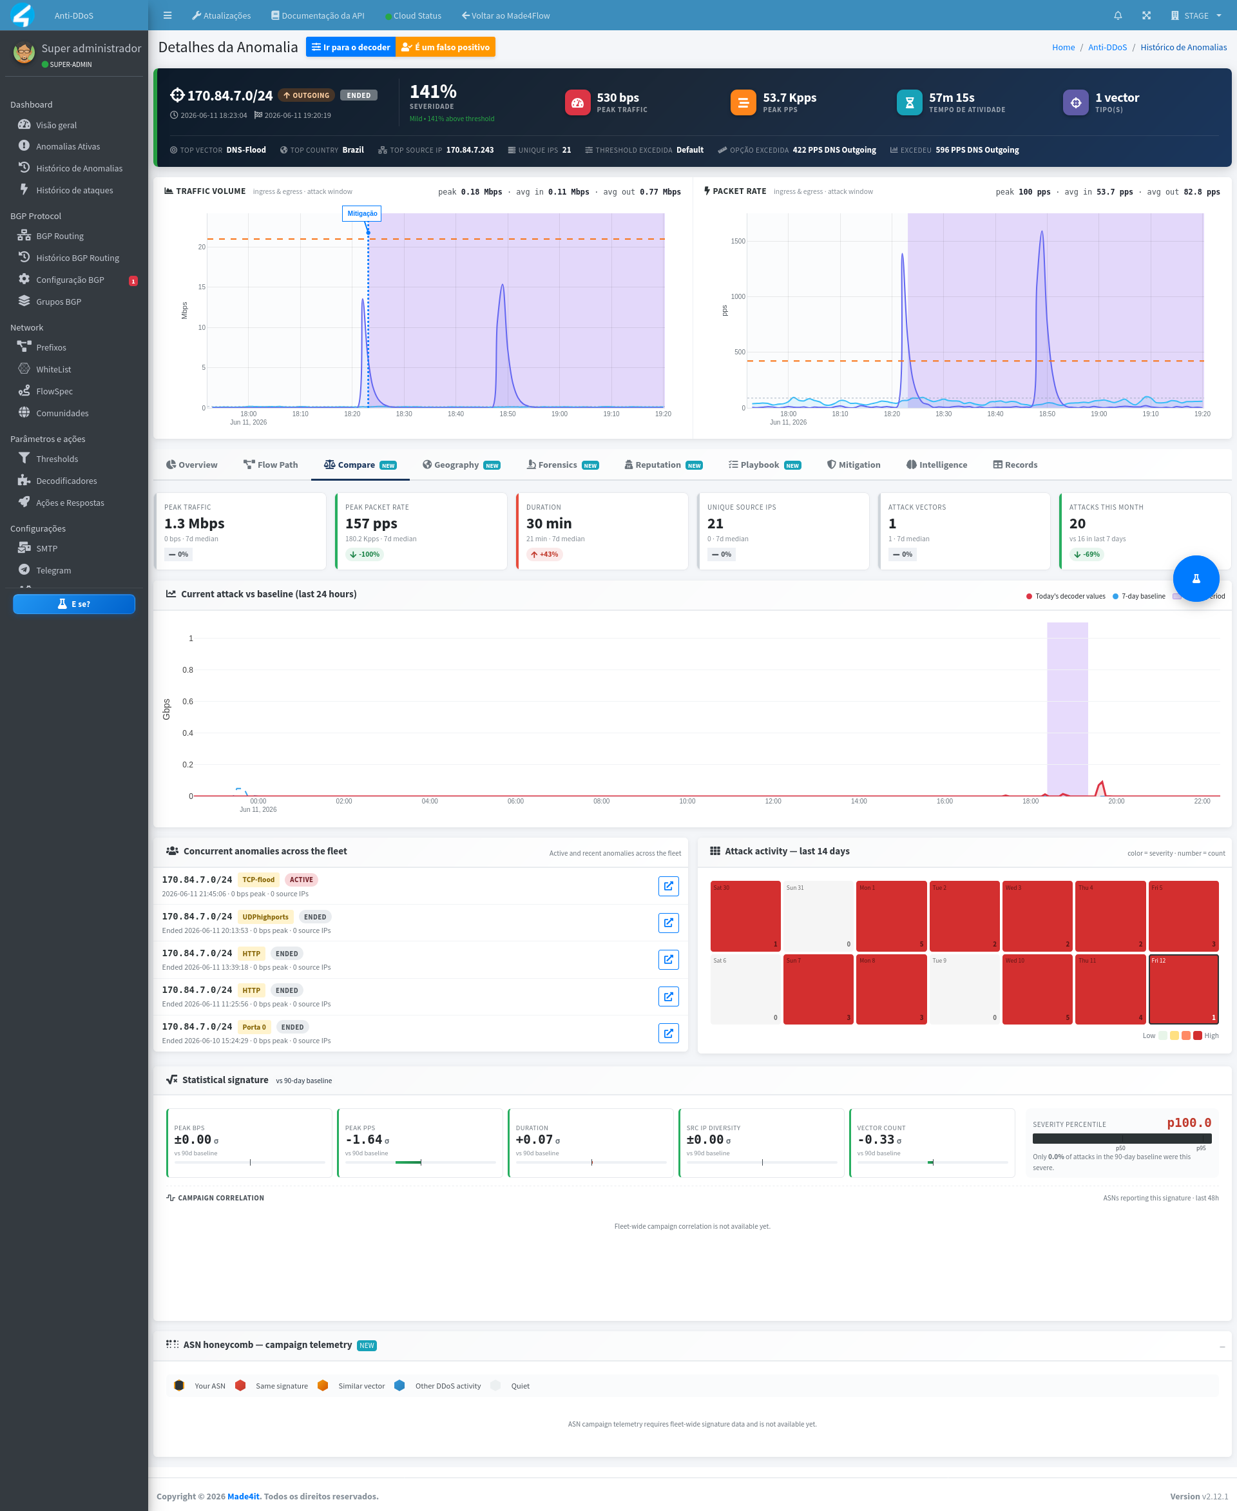
Task: Go to Anti-DDoS breadcrumb
Action: [1108, 47]
